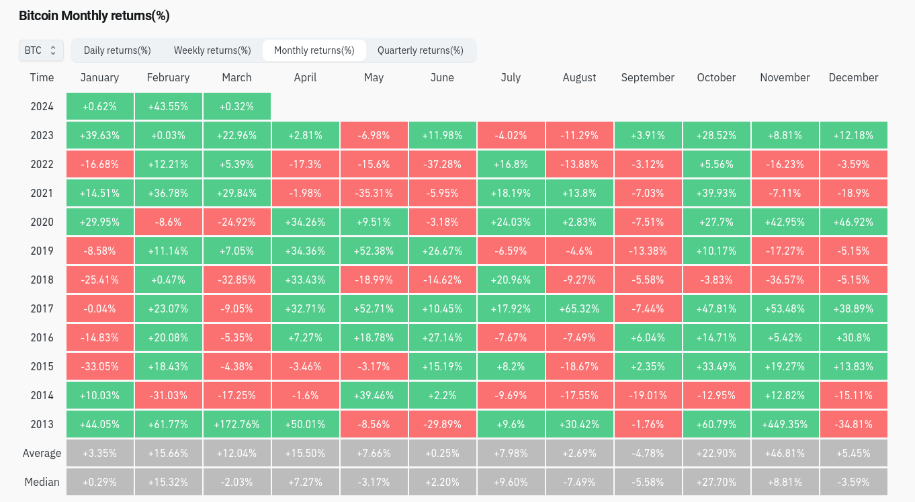Switch to Daily returns(%) tab
This screenshot has width=915, height=502.
pyautogui.click(x=117, y=50)
